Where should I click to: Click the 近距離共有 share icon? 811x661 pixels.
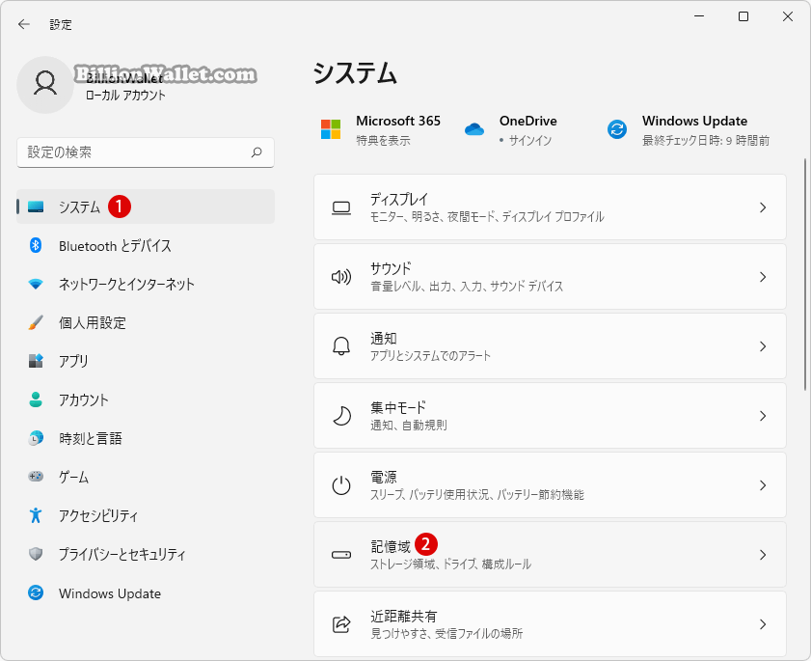point(341,624)
